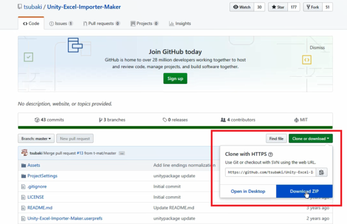The height and width of the screenshot is (224, 347).
Task: Copy clone URL with the clipboard icon
Action: click(322, 172)
